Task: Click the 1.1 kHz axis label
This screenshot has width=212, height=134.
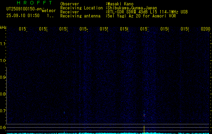Action: (x=3, y=44)
